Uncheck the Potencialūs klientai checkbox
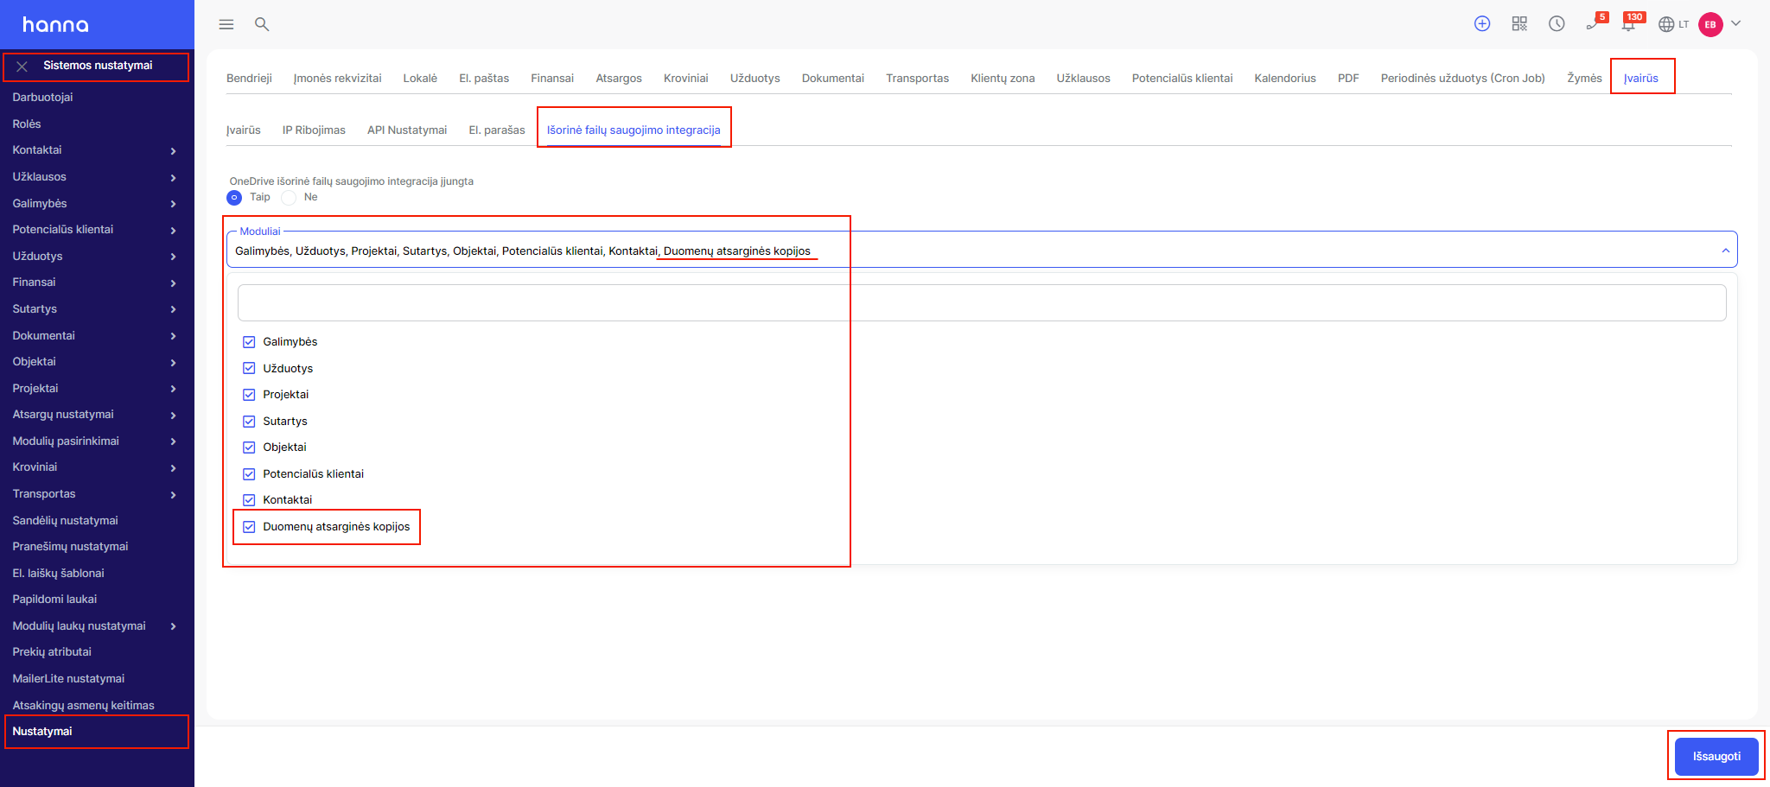The height and width of the screenshot is (787, 1770). 249,474
